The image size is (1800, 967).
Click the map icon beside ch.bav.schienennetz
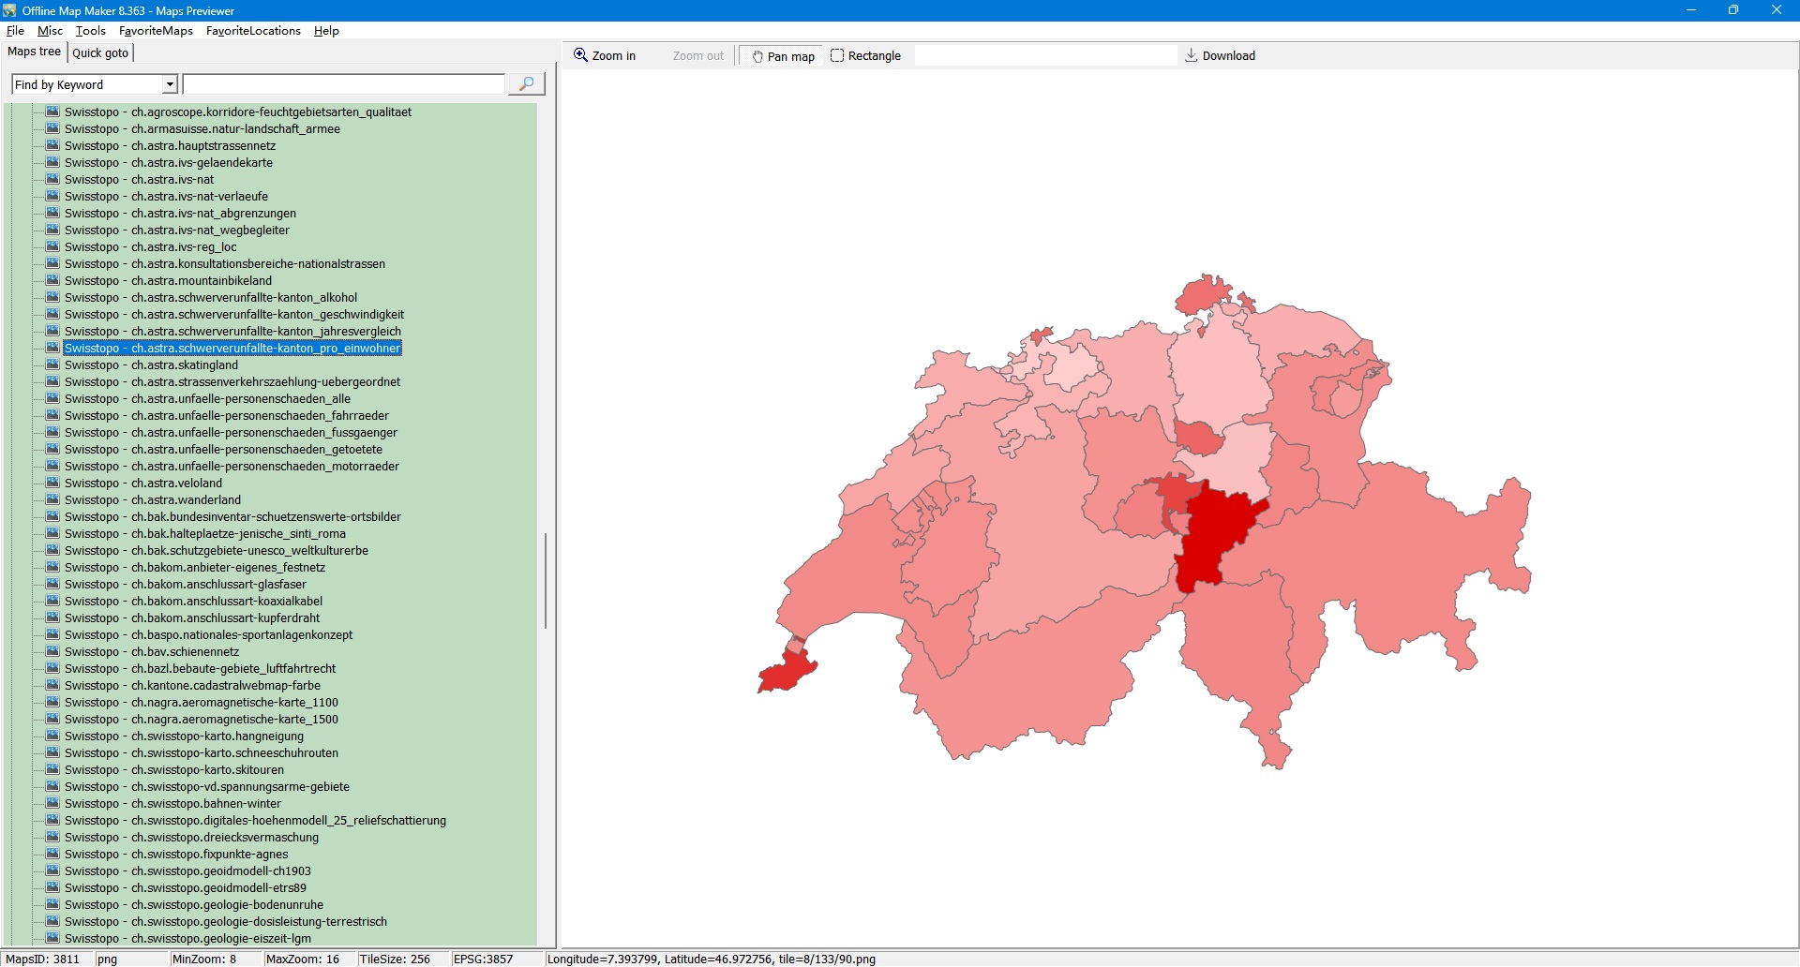click(52, 651)
